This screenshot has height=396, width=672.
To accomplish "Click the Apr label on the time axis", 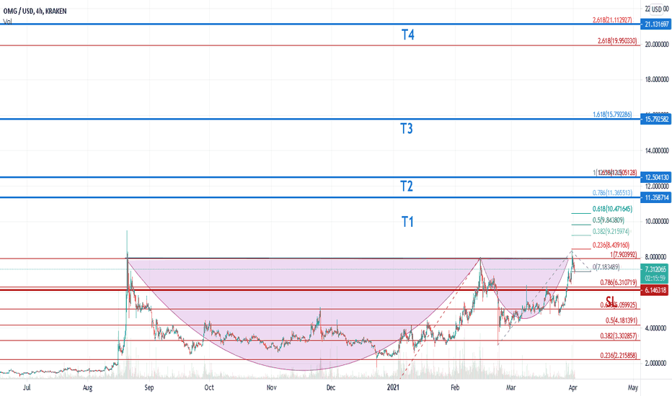I will pos(573,387).
